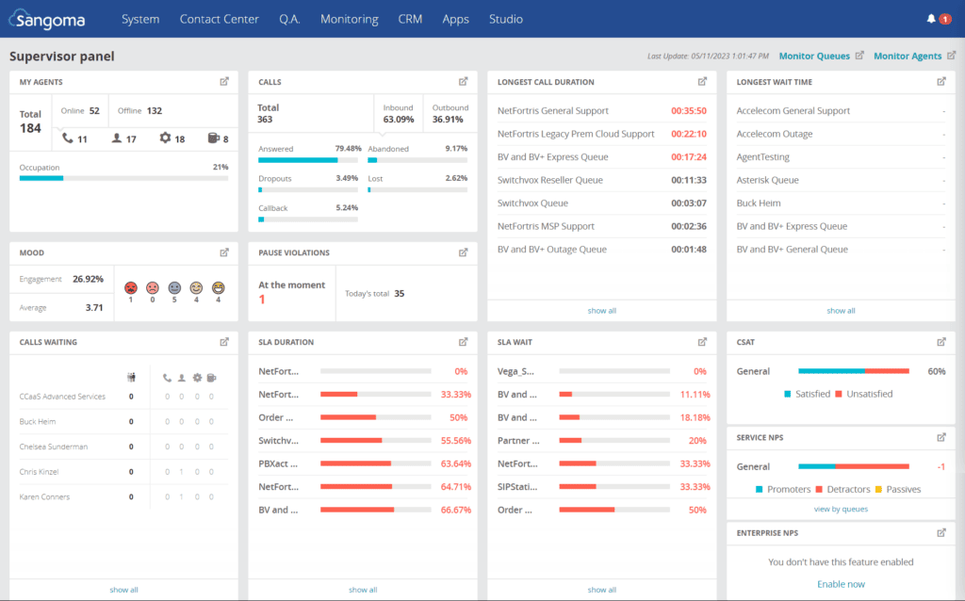Click the pause violations count at the moment
This screenshot has height=601, width=965.
coord(262,300)
